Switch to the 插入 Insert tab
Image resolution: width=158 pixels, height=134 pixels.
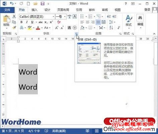(34, 10)
